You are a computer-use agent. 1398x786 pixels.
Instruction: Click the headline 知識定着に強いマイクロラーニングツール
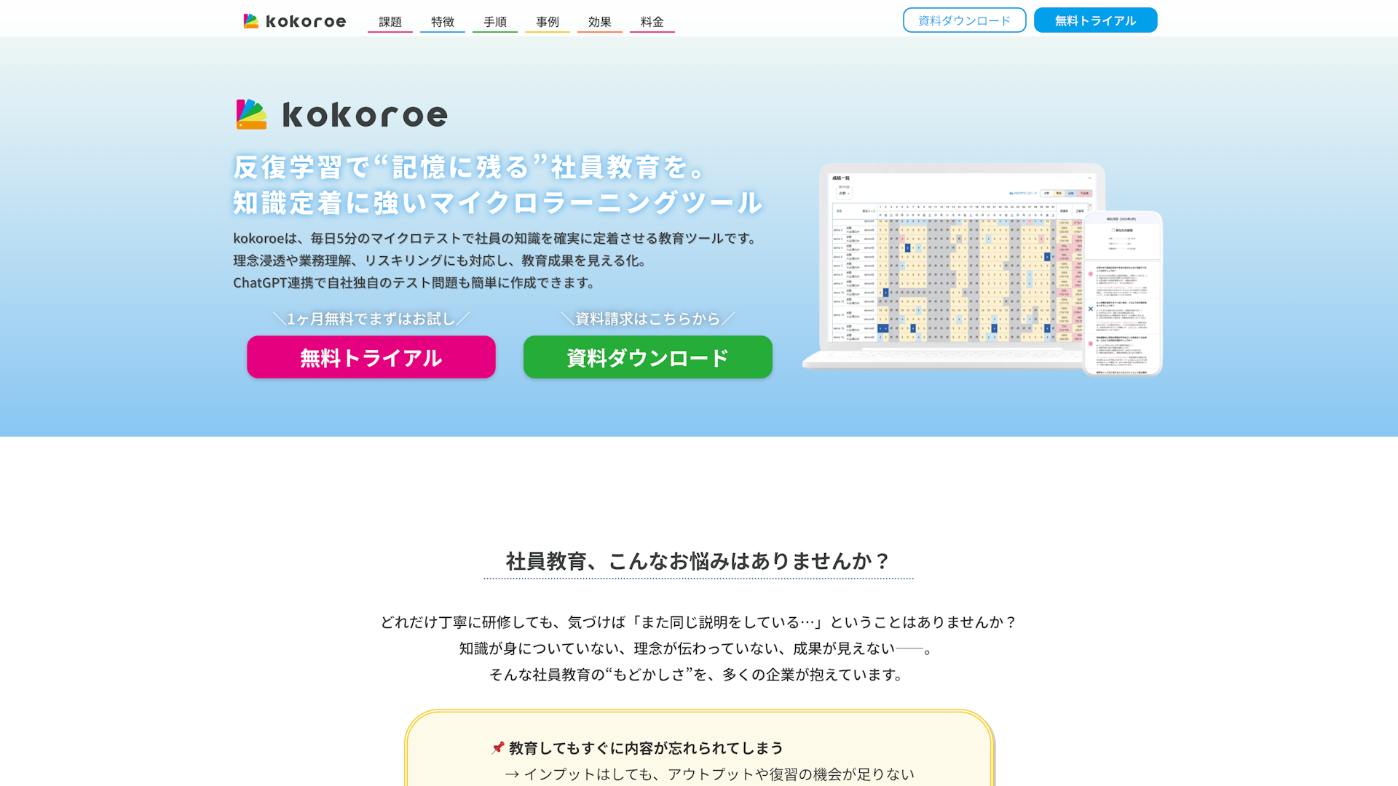(497, 202)
